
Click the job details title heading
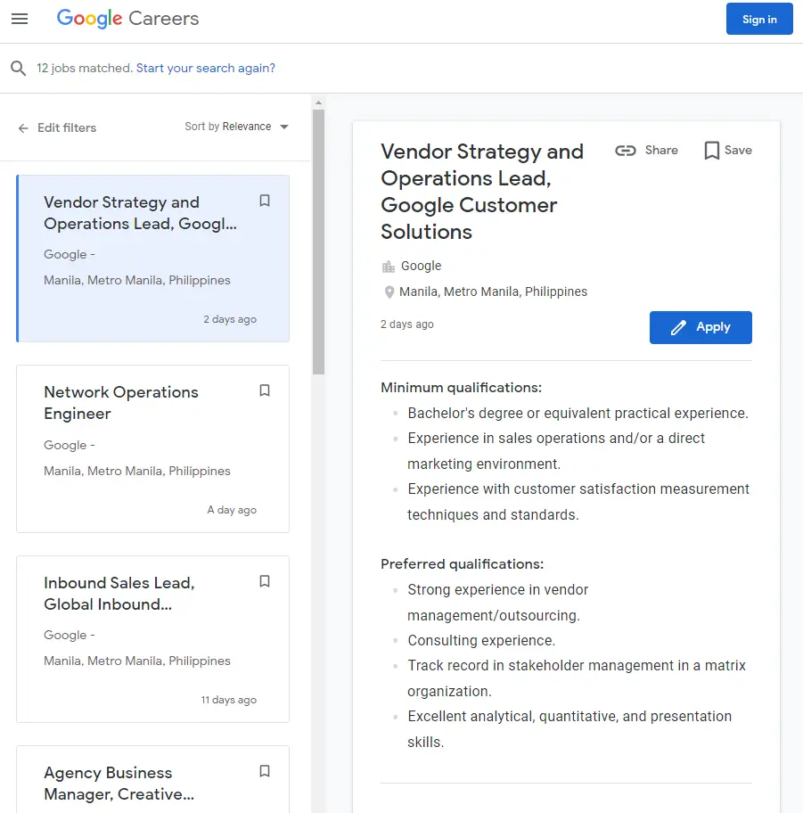click(482, 192)
